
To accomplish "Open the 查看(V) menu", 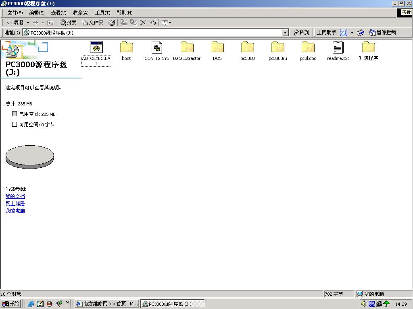I will pos(58,12).
